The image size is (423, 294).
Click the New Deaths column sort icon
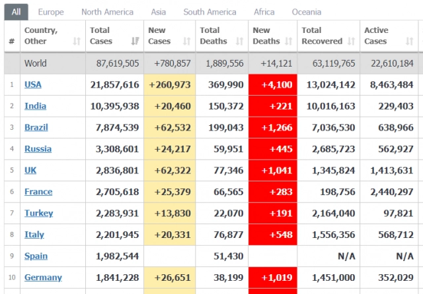289,42
